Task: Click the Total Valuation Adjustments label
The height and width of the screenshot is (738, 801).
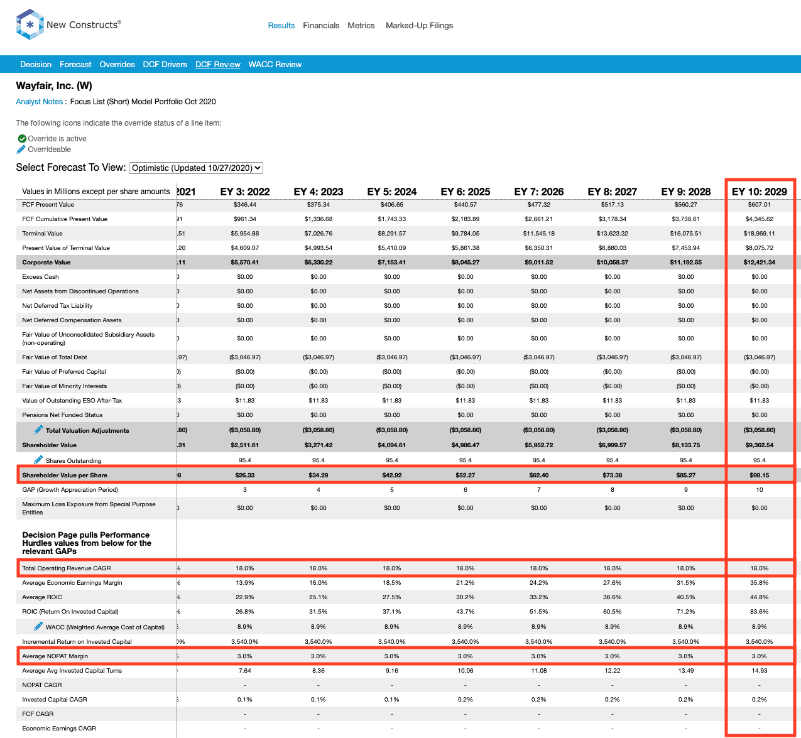Action: point(87,431)
